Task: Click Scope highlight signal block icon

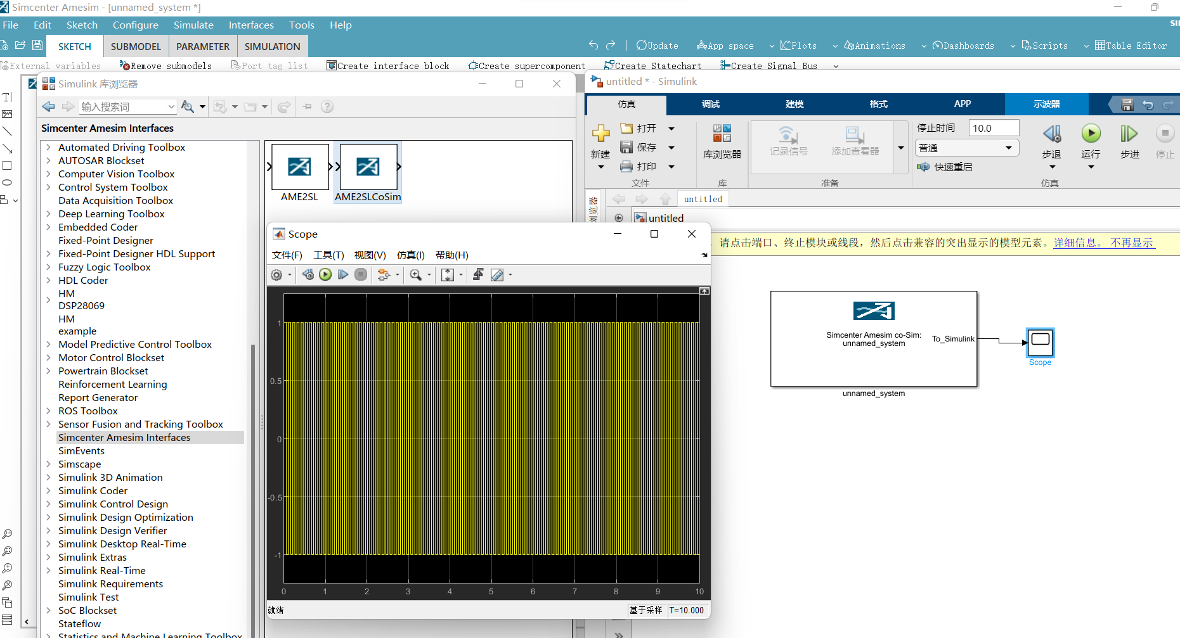Action: (x=384, y=274)
